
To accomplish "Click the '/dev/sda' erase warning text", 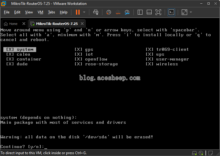I will pos(77,137).
